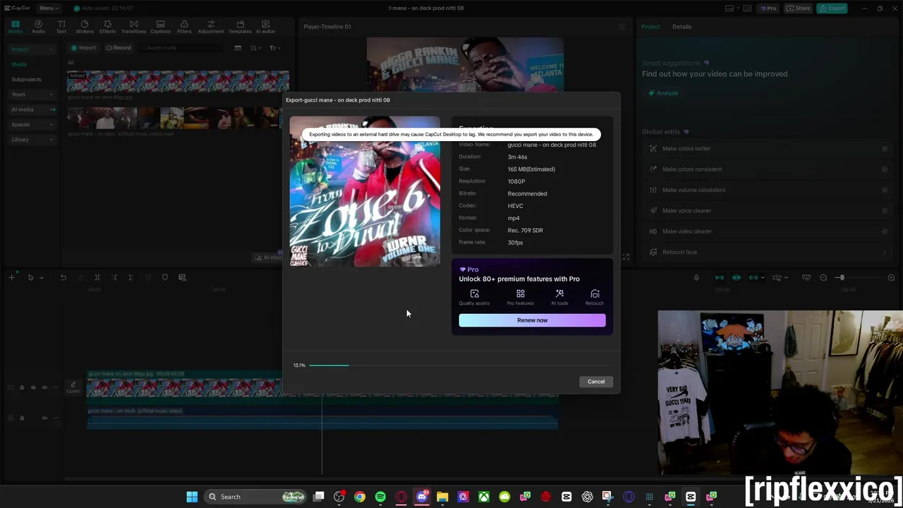
Task: Mute the video track speaker icon
Action: (44, 387)
